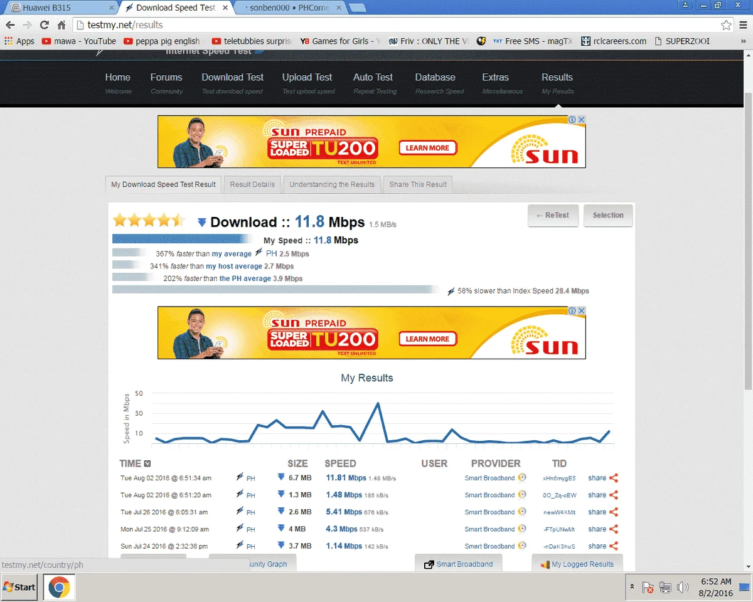Click Smart Broadband in the 4.3 Mbps row
This screenshot has width=753, height=602.
point(489,529)
